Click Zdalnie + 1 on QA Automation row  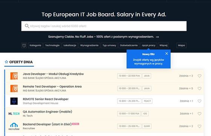(187, 114)
